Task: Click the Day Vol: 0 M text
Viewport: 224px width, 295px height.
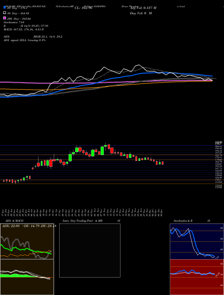Action: point(141,13)
